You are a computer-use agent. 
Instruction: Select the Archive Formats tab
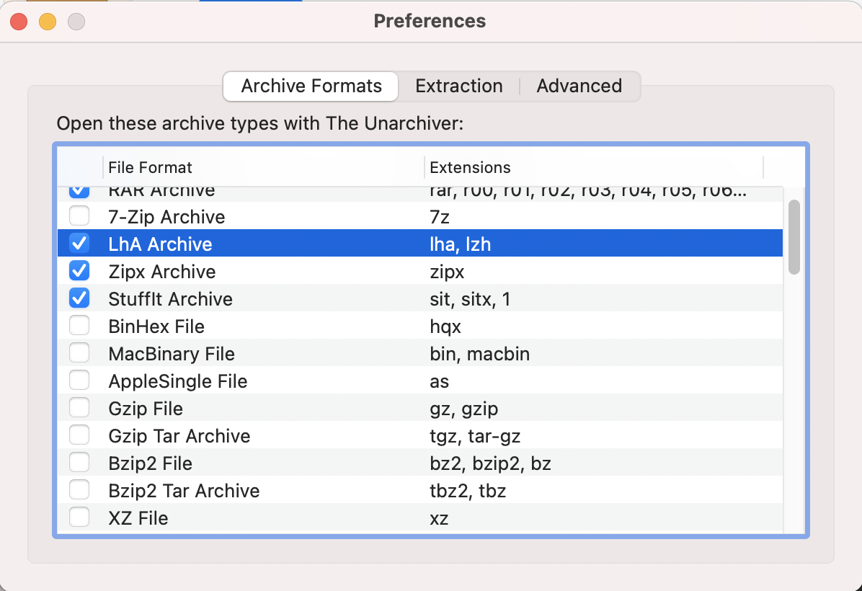coord(310,86)
